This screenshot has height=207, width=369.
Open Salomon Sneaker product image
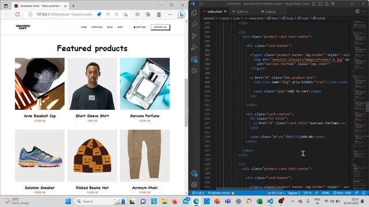click(40, 156)
